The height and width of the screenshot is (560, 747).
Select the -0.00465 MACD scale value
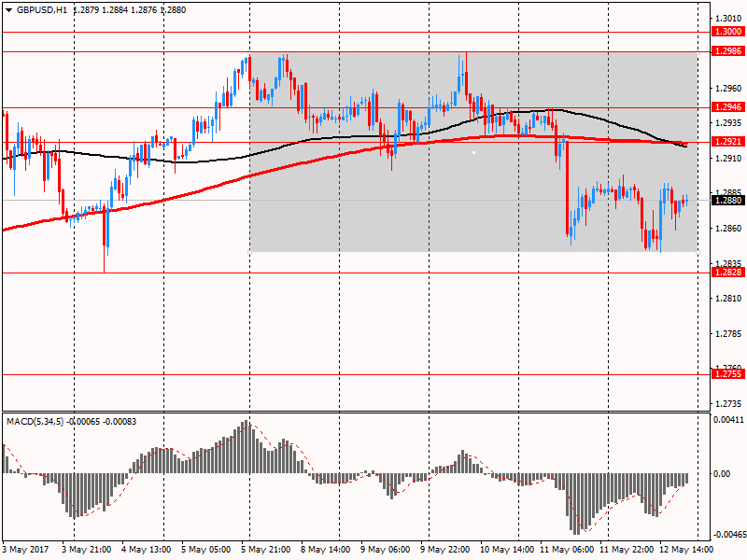pyautogui.click(x=728, y=535)
